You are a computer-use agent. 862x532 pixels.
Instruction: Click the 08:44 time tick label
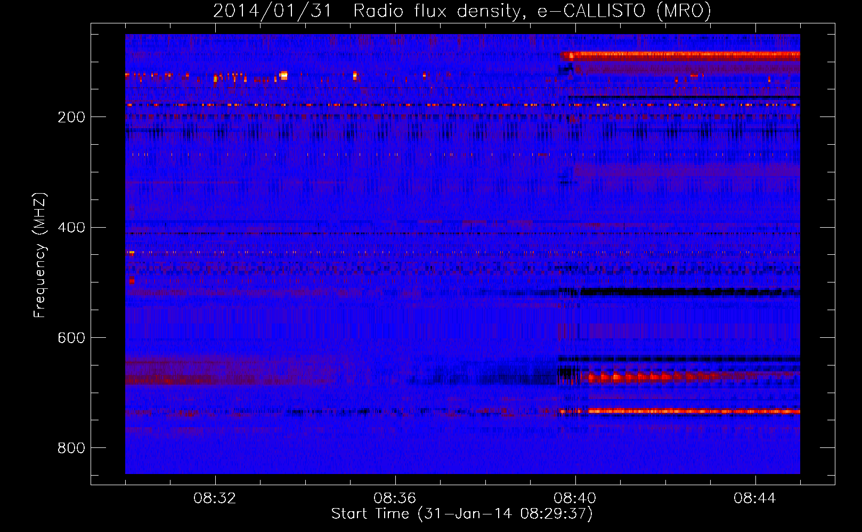[x=755, y=498]
